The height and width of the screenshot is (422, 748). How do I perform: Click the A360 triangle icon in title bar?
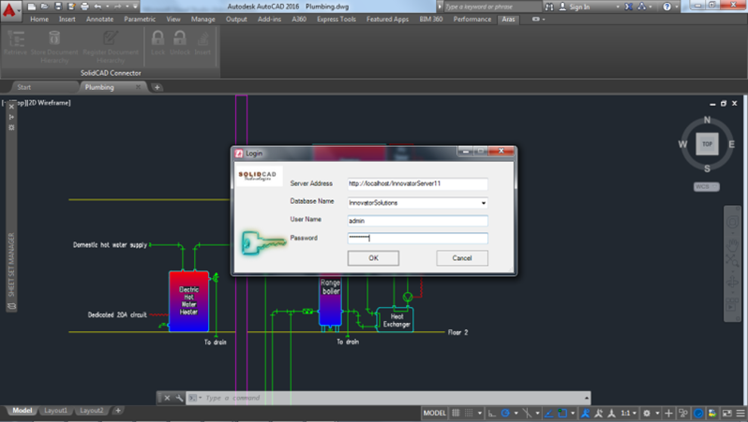(642, 7)
